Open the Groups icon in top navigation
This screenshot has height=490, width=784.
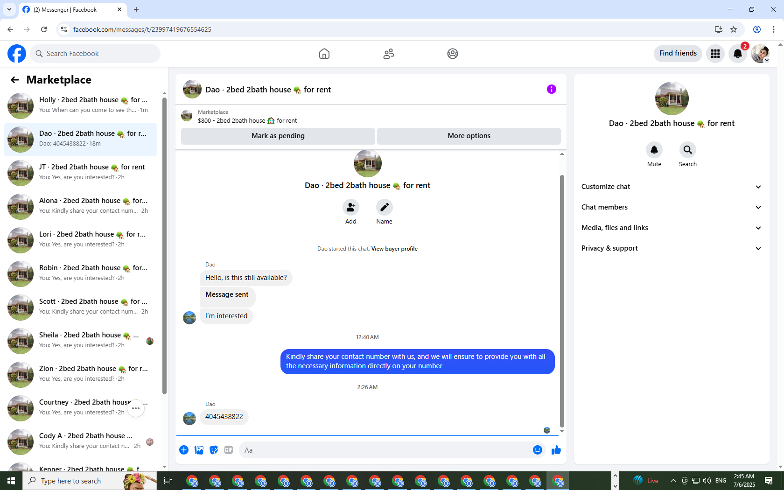tap(453, 54)
